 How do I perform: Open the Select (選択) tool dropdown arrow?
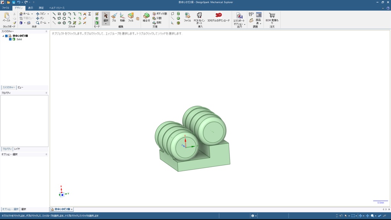click(x=106, y=24)
